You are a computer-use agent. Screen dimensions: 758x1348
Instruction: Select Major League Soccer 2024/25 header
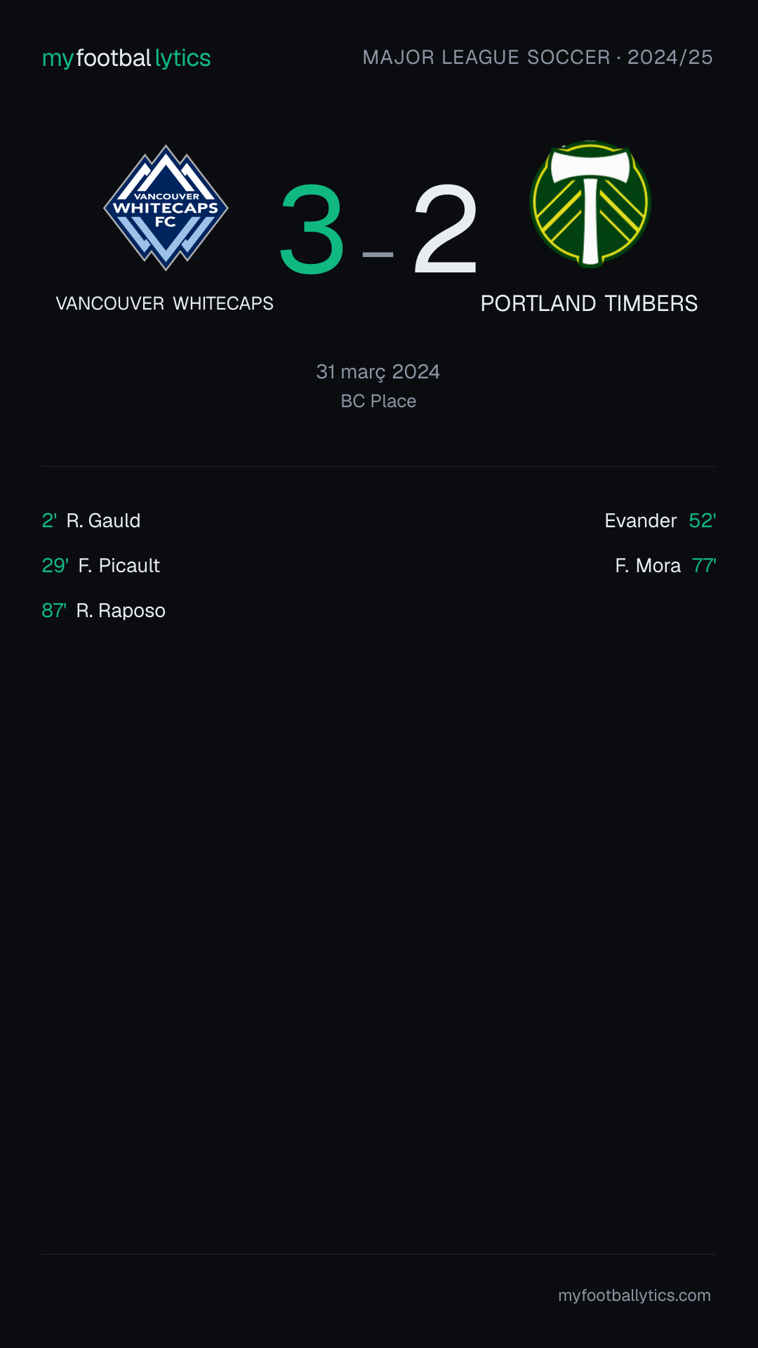click(538, 57)
